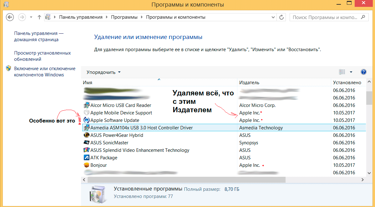This screenshot has width=375, height=207.
Task: Click install date in Bonjour row
Action: click(x=344, y=165)
